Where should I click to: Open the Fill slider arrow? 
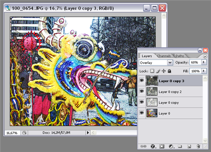click(x=203, y=71)
